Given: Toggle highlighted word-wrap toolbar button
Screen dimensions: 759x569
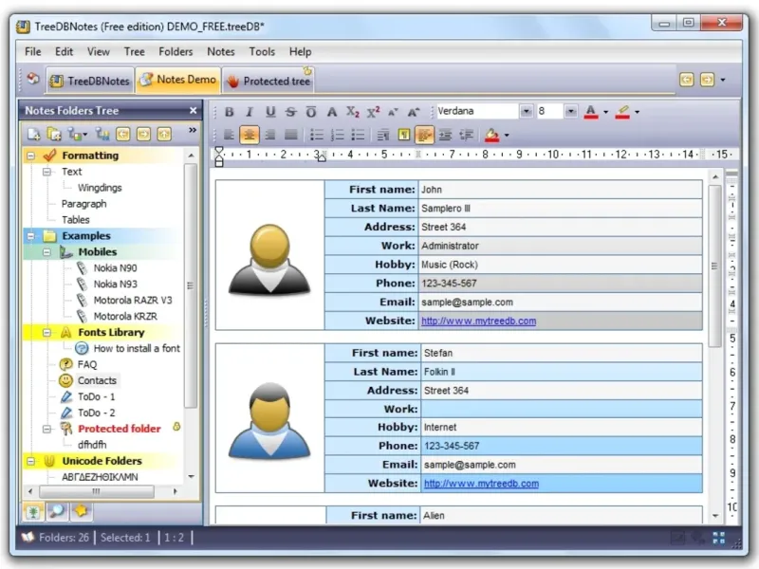Looking at the screenshot, I should coord(424,135).
